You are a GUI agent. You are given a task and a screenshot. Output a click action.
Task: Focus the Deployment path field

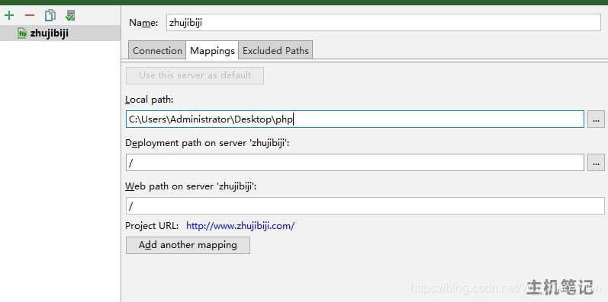(x=355, y=163)
